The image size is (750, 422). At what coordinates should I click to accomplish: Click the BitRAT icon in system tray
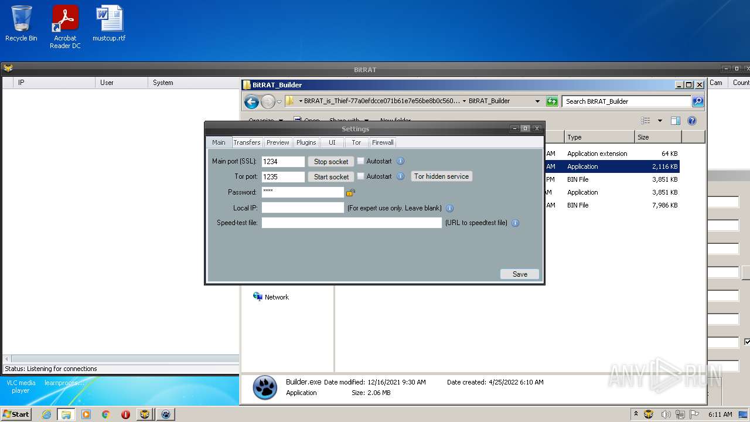648,414
